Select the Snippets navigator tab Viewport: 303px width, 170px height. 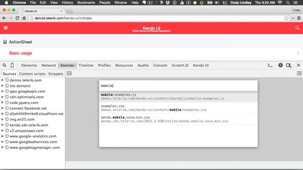tap(56, 74)
